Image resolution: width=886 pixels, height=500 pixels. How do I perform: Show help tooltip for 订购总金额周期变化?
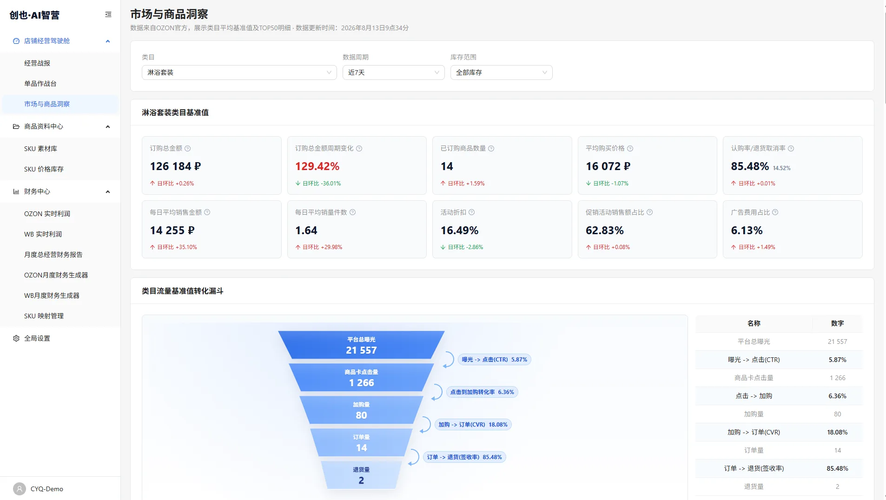(x=359, y=149)
